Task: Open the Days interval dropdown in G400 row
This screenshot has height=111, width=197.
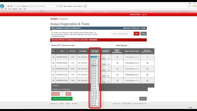Action: pyautogui.click(x=106, y=59)
